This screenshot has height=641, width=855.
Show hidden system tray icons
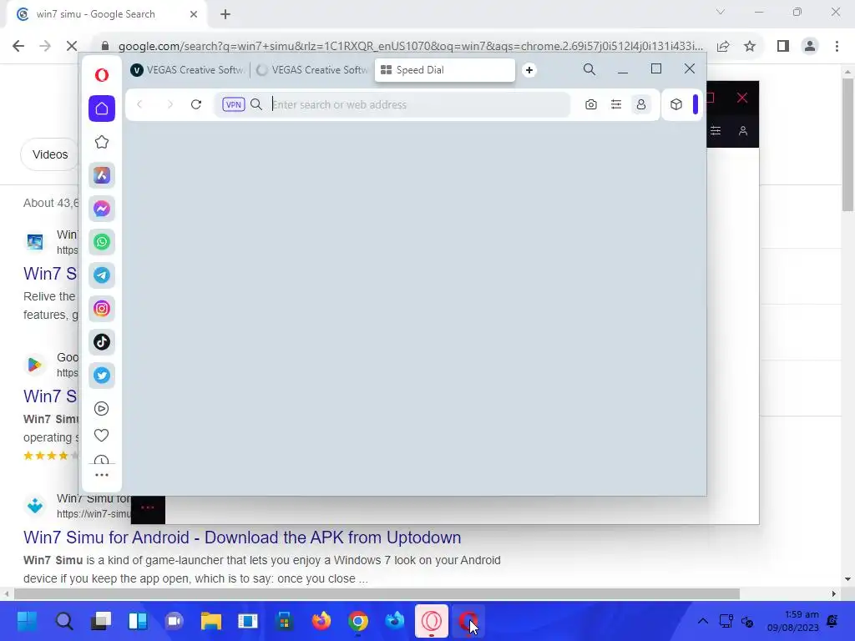coord(703,621)
